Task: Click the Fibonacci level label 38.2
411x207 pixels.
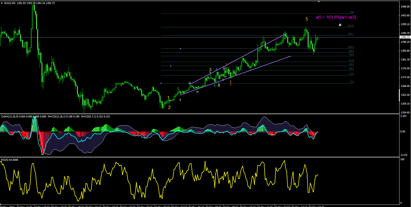Action: tap(351, 69)
